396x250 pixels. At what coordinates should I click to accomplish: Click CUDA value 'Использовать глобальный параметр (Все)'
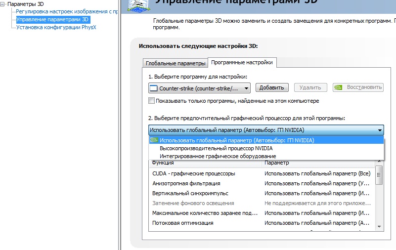click(x=317, y=173)
